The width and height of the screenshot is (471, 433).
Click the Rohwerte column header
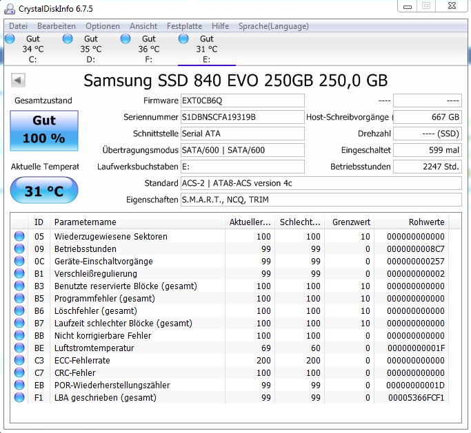(x=412, y=222)
